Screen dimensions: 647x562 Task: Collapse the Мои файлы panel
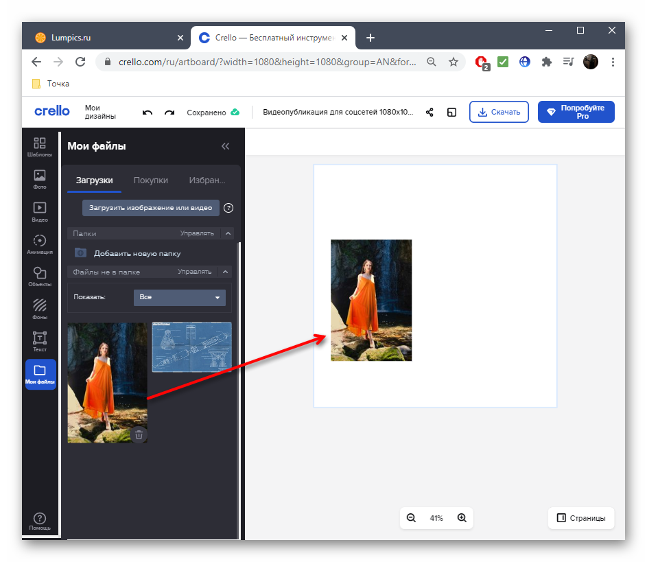[225, 146]
